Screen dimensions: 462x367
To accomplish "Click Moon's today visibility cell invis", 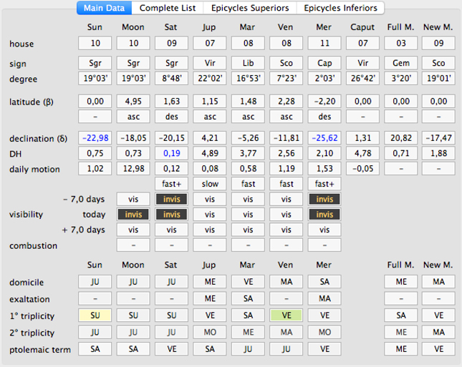I will point(133,214).
